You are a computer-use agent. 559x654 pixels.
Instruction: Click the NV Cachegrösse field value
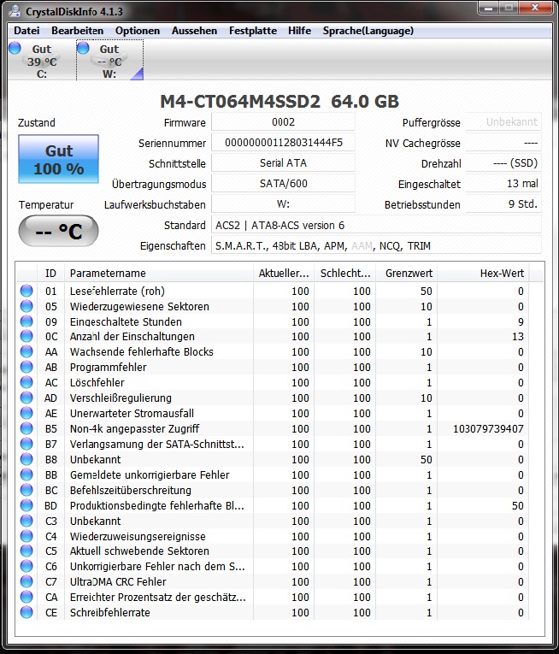coord(503,143)
